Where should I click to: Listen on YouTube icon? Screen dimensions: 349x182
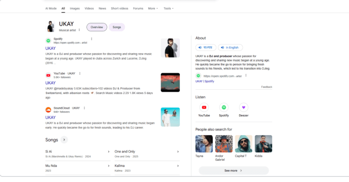point(204,107)
